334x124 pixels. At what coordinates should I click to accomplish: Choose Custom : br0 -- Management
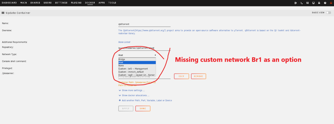pyautogui.click(x=137, y=69)
